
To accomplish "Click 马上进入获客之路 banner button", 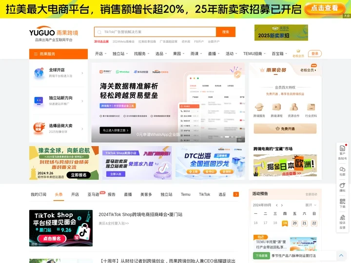I will tap(115, 130).
